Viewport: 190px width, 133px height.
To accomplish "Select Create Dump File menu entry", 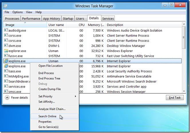I will (x=50, y=89).
